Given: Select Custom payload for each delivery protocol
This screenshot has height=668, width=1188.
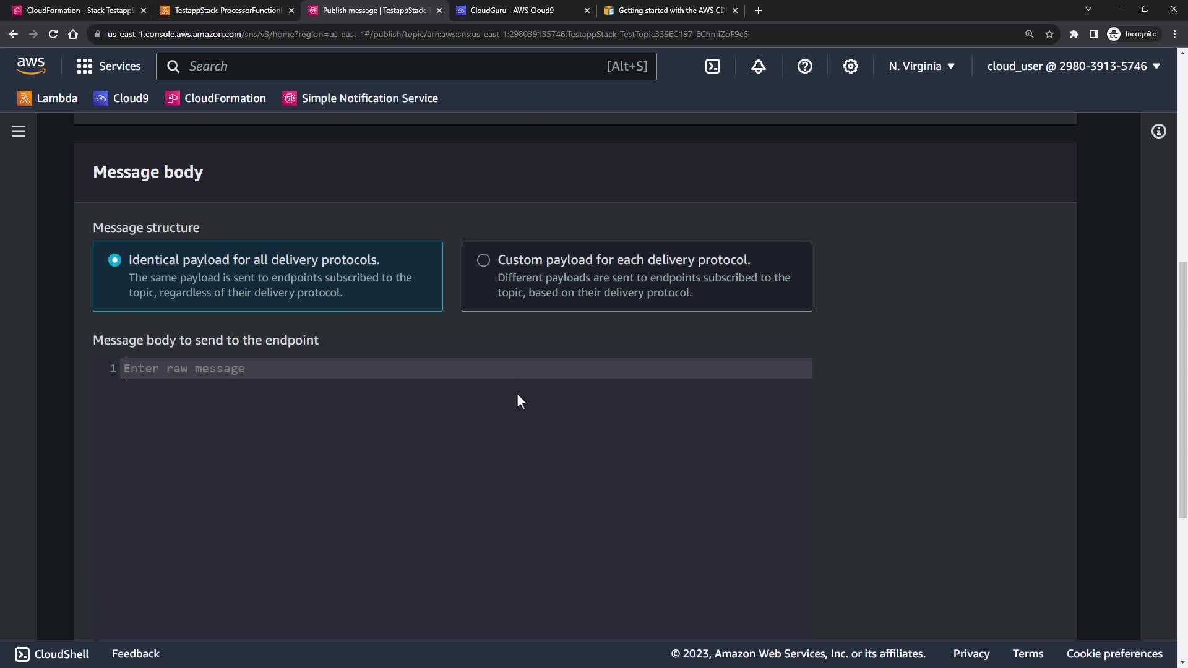Looking at the screenshot, I should coord(483,260).
